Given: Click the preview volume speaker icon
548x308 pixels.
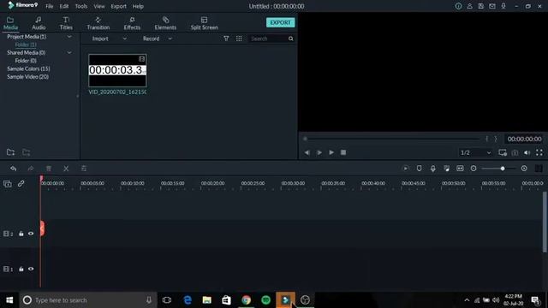Looking at the screenshot, I should [x=527, y=152].
